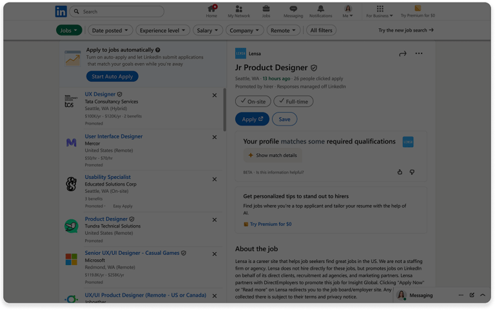Viewport: 495px width, 310px height.
Task: Expand the Messaging overlay chevron
Action: coord(483,295)
